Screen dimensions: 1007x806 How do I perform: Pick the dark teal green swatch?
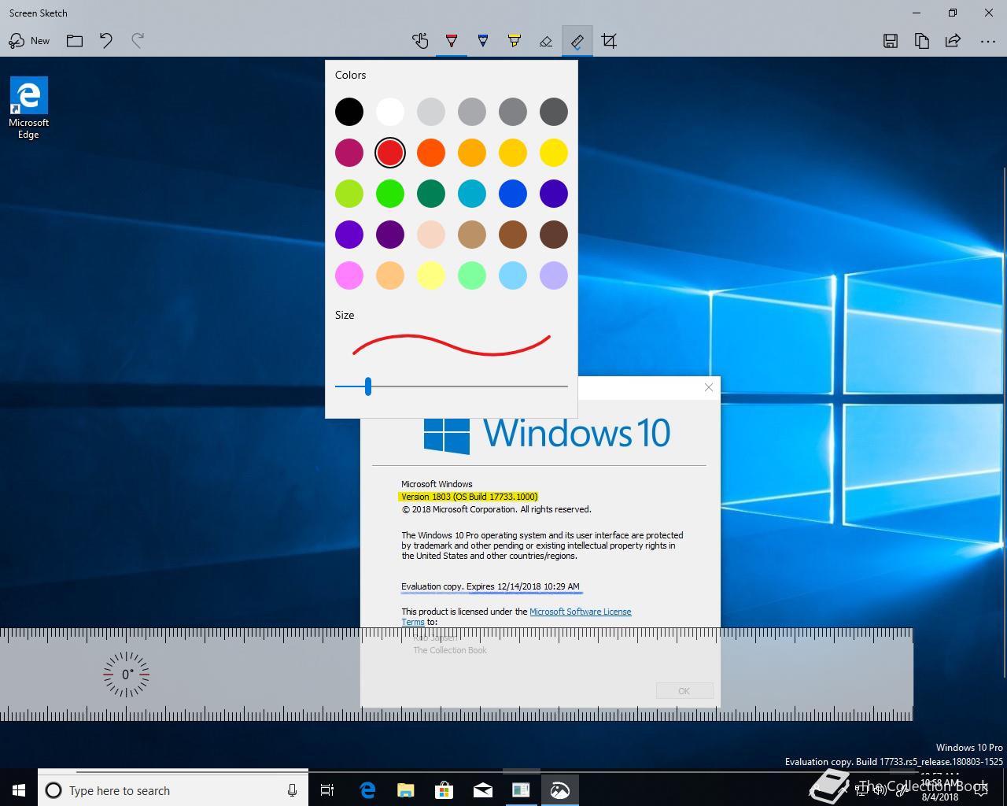tap(431, 194)
